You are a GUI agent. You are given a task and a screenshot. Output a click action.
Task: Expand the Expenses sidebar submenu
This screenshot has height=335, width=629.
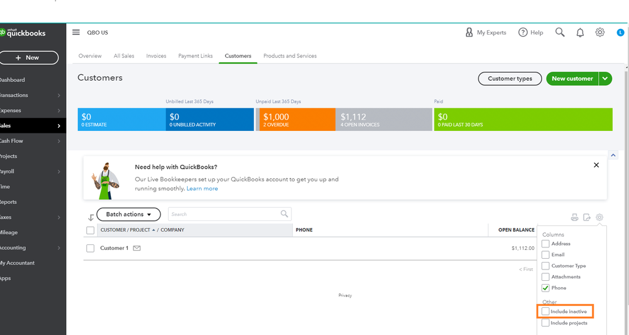point(59,110)
